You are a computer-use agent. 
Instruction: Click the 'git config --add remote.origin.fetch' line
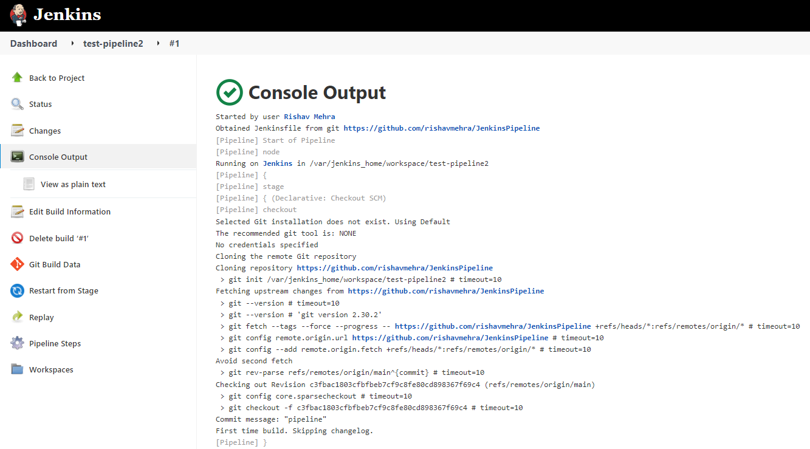(405, 349)
